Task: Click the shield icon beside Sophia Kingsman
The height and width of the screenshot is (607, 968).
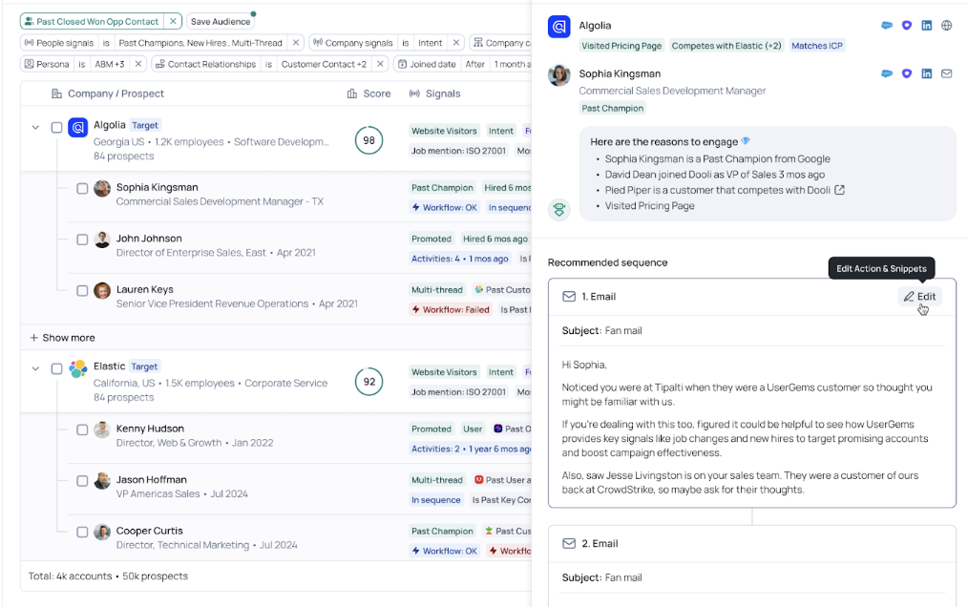Action: tap(906, 73)
